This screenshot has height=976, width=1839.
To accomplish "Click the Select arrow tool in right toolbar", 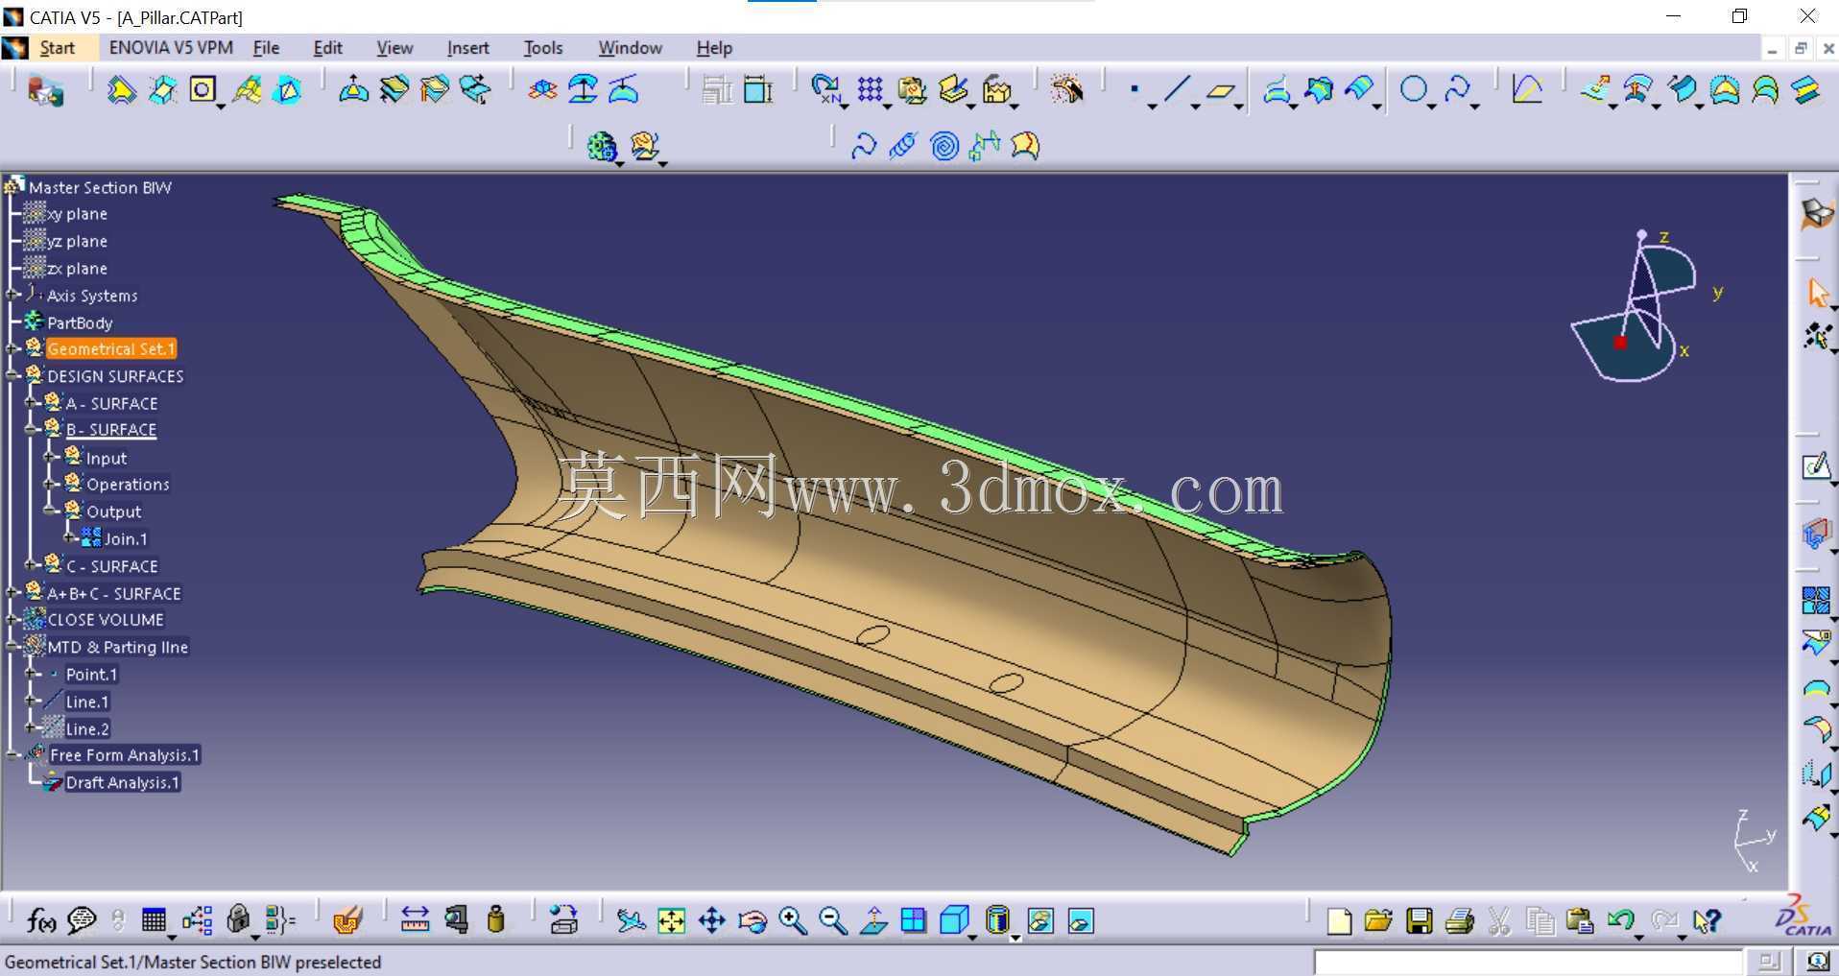I will pos(1817,293).
